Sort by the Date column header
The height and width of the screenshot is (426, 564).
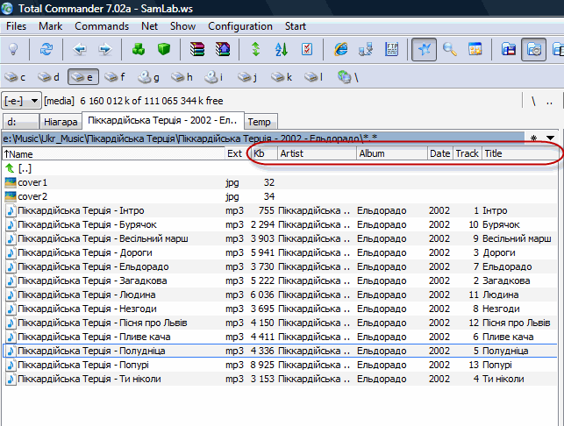pyautogui.click(x=440, y=154)
